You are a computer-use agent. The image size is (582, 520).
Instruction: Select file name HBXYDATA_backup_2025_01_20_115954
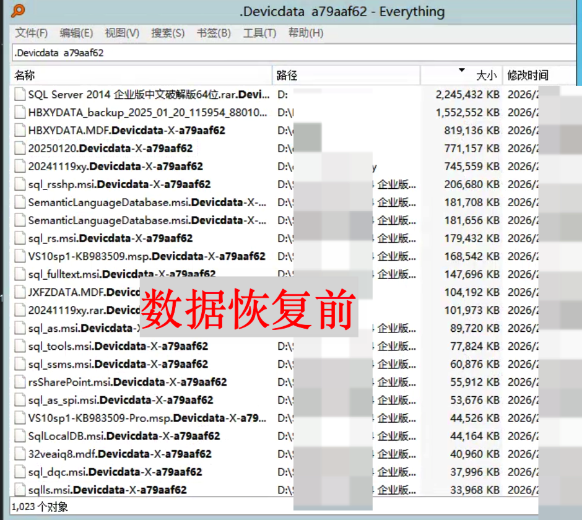coord(148,112)
